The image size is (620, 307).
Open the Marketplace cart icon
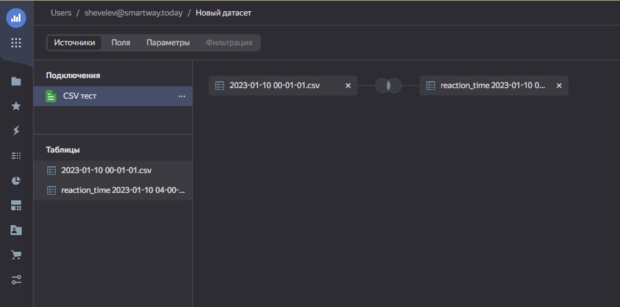tap(16, 256)
